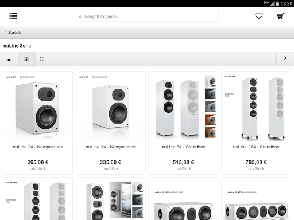The image size is (294, 220).
Task: Open the shopping cart icon
Action: (x=281, y=16)
